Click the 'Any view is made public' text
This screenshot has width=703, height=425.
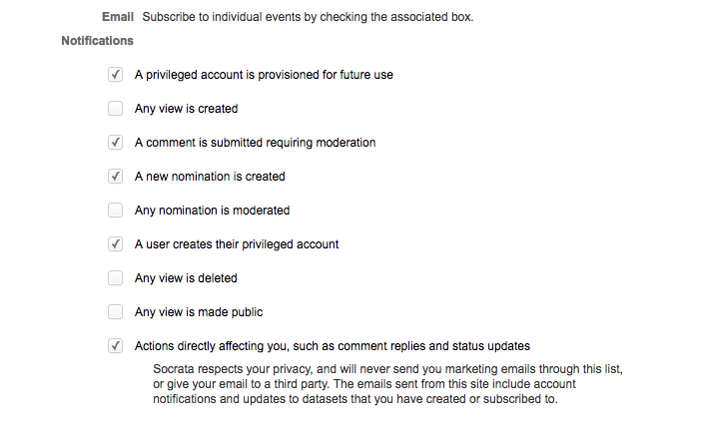click(x=199, y=312)
